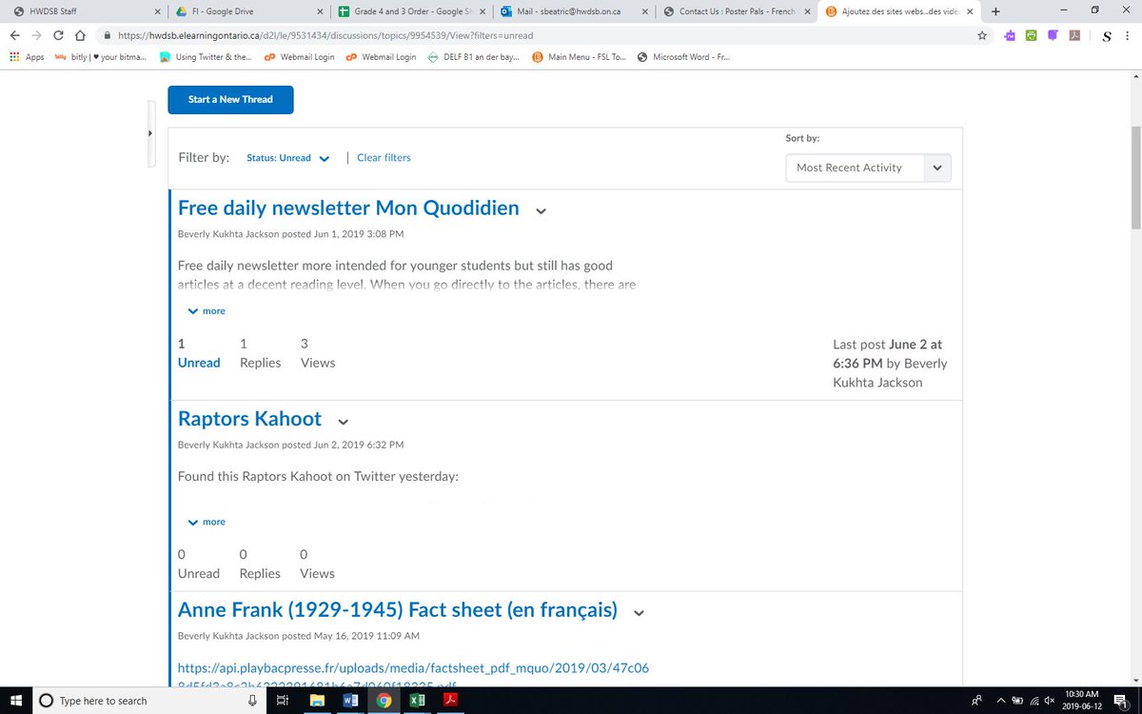1142x714 pixels.
Task: Open the api.playbacpresse.fr PDF link
Action: point(413,677)
